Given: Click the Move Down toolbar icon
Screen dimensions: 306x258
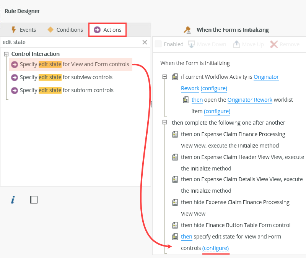Looking at the screenshot, I should point(191,44).
